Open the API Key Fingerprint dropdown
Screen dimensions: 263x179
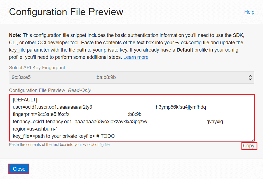131,77
